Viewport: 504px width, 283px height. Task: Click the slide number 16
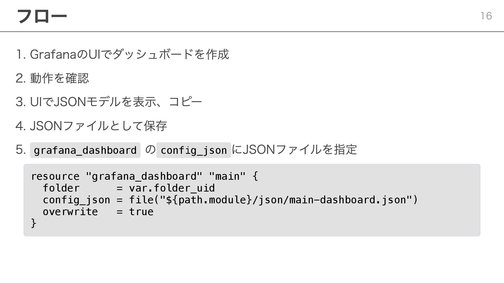pyautogui.click(x=486, y=16)
